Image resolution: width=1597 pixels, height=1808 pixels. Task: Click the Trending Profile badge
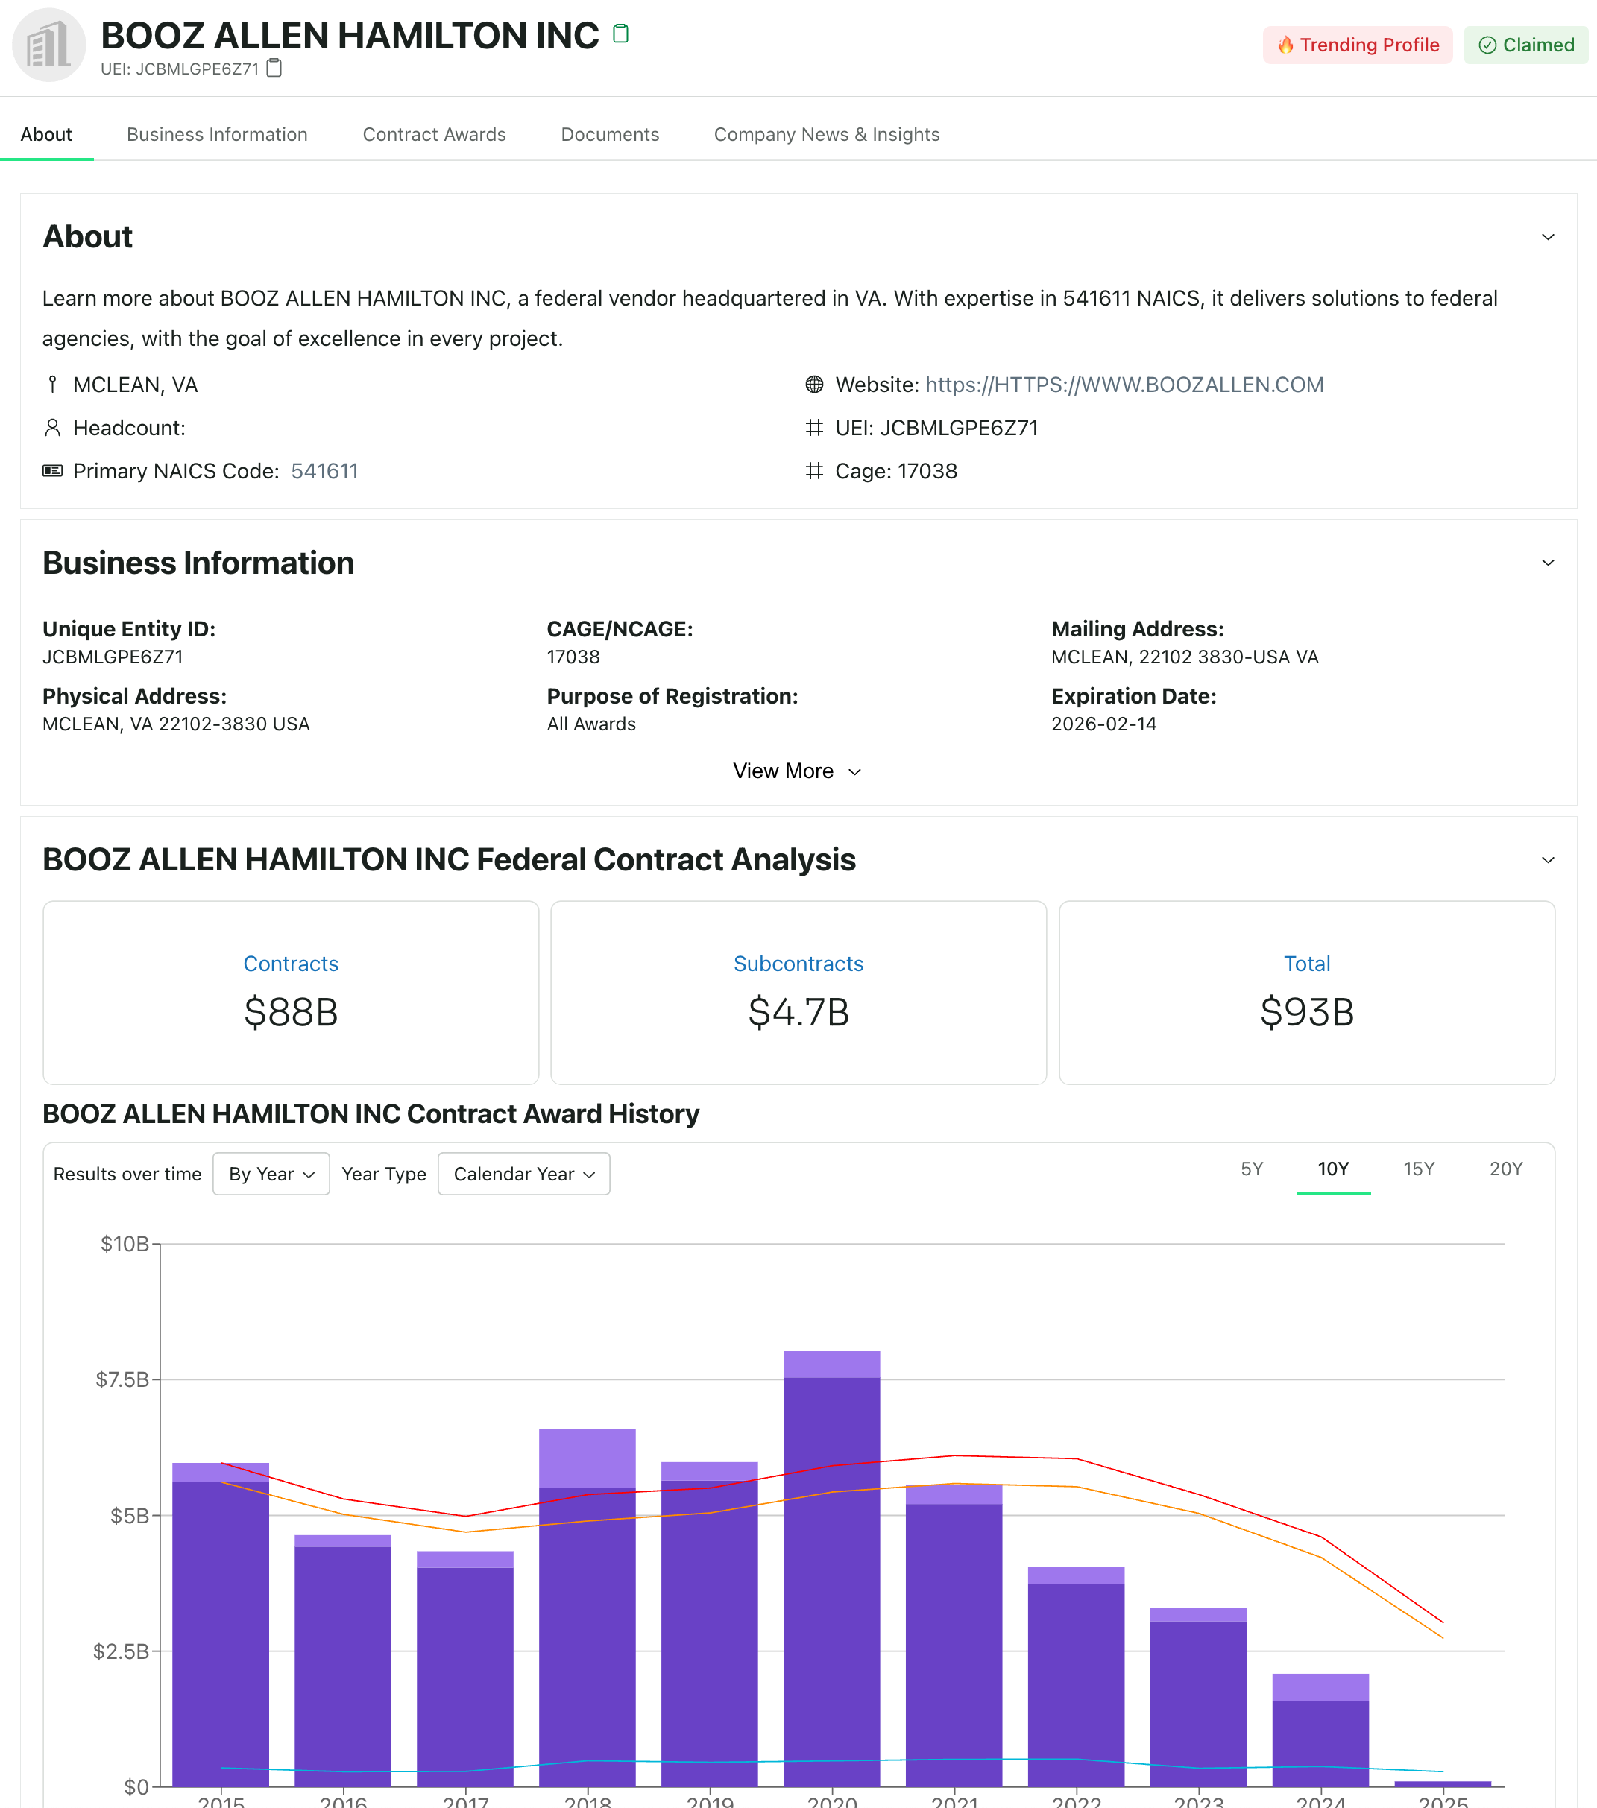[x=1357, y=45]
